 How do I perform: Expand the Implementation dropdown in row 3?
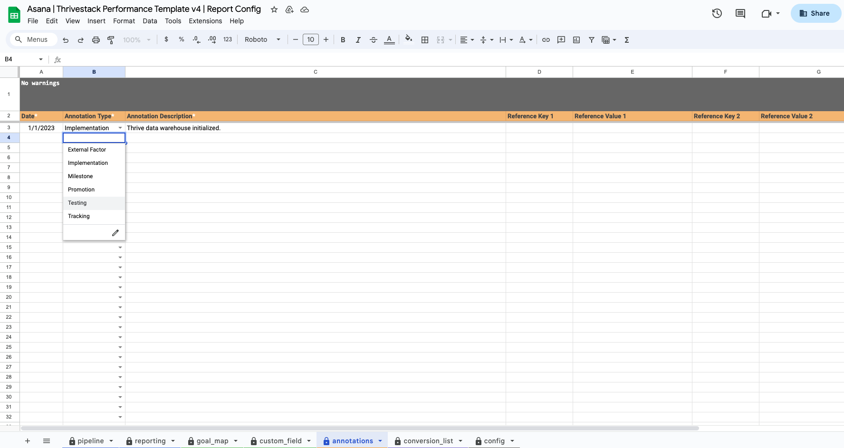(120, 128)
